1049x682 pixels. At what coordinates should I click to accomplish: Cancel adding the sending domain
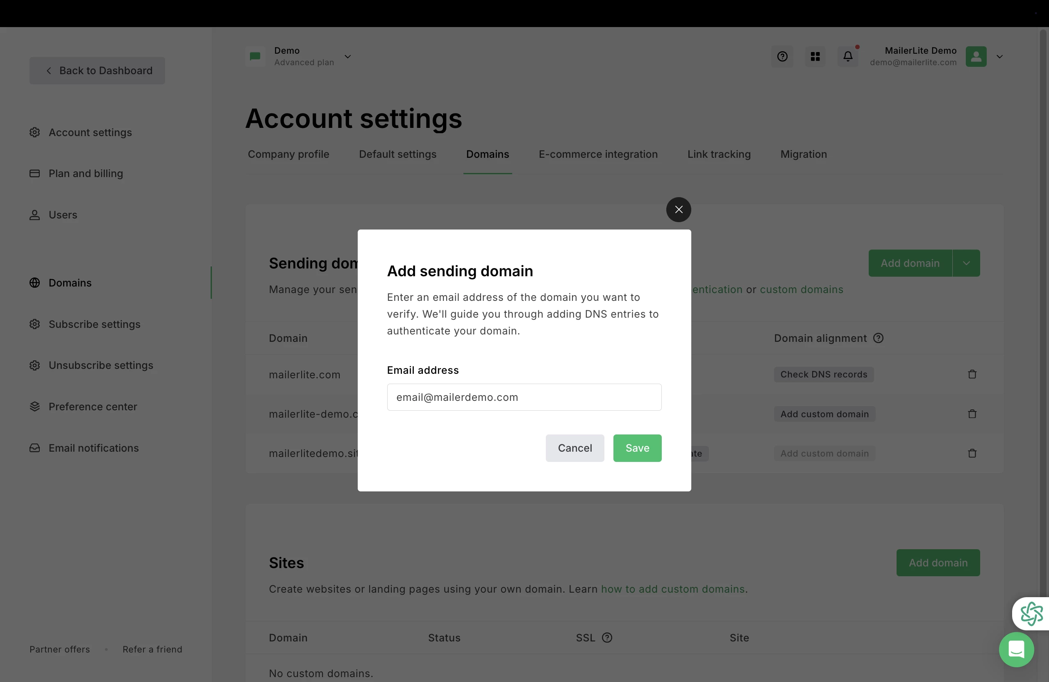574,448
